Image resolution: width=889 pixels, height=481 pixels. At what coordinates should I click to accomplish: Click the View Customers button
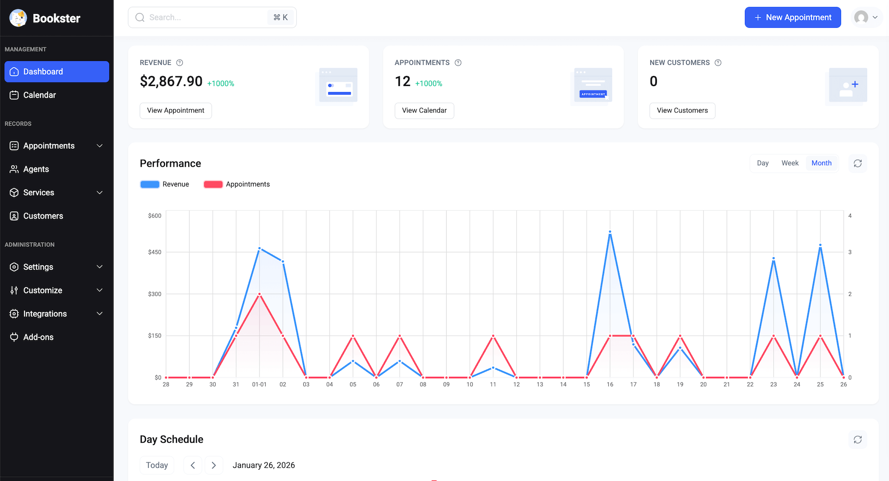click(682, 111)
